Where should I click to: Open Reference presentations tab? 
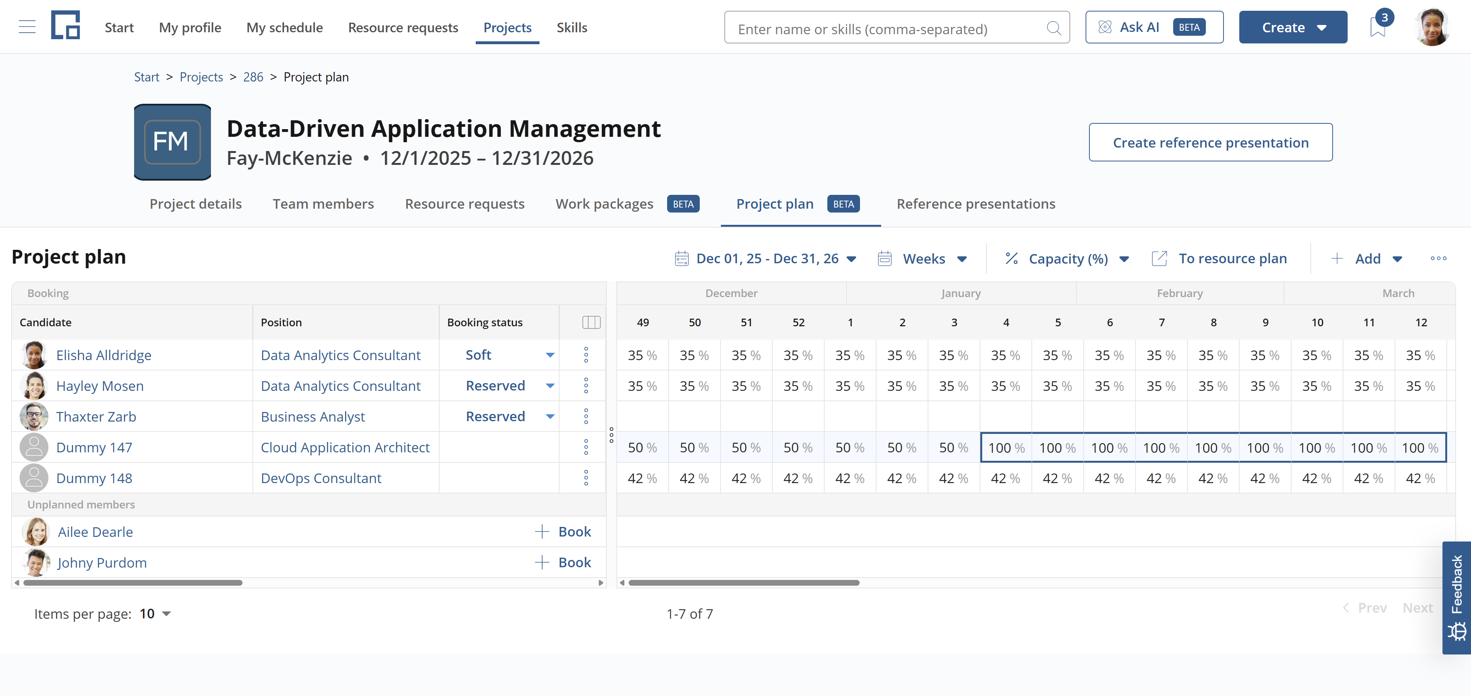[x=976, y=204]
